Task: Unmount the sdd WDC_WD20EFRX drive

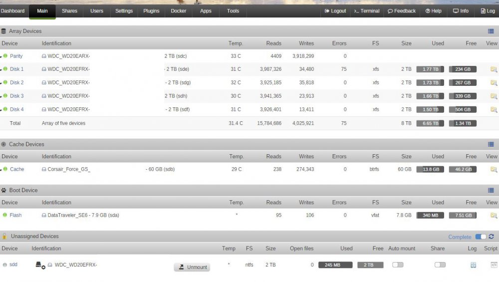Action: pyautogui.click(x=192, y=267)
